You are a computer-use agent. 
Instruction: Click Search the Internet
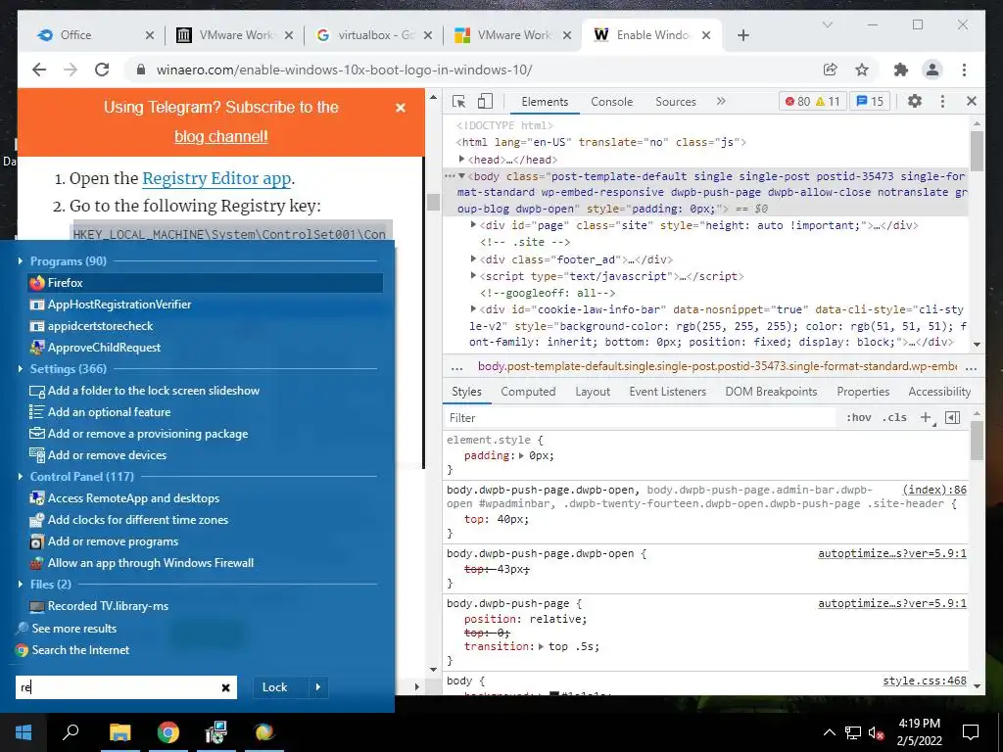[x=80, y=650]
